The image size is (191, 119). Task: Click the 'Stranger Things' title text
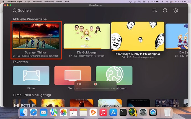(36, 52)
